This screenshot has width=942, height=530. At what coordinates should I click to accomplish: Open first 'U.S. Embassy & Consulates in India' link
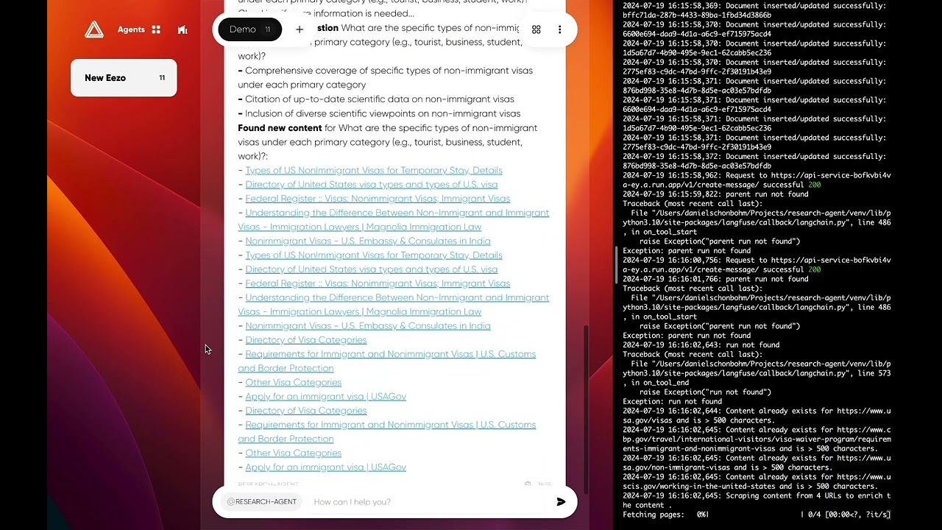point(368,241)
